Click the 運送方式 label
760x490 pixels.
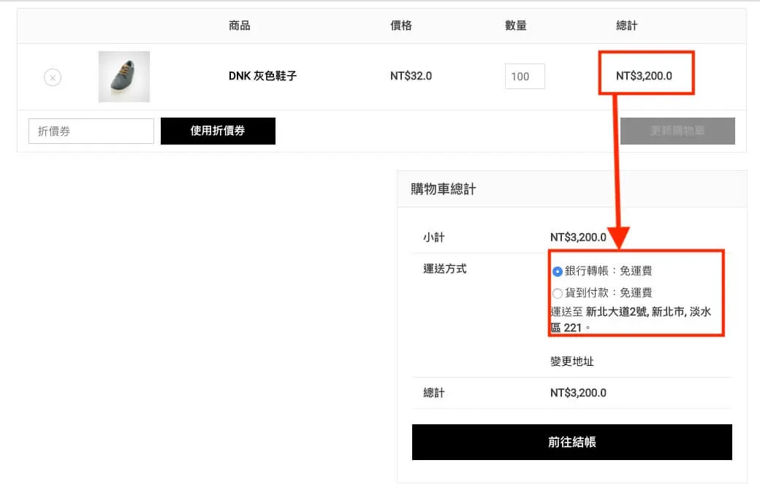445,269
